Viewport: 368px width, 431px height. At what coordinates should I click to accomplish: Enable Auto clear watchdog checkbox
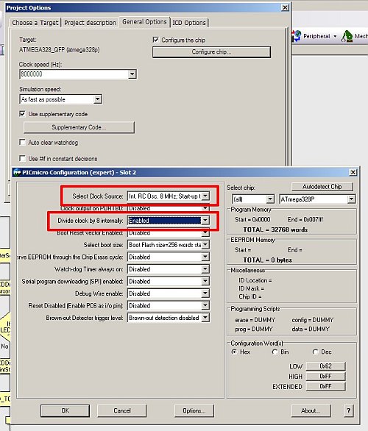pos(22,142)
